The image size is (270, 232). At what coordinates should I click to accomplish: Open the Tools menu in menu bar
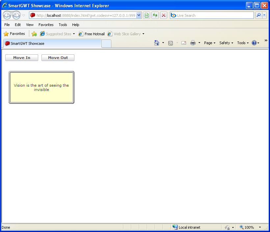tap(63, 25)
